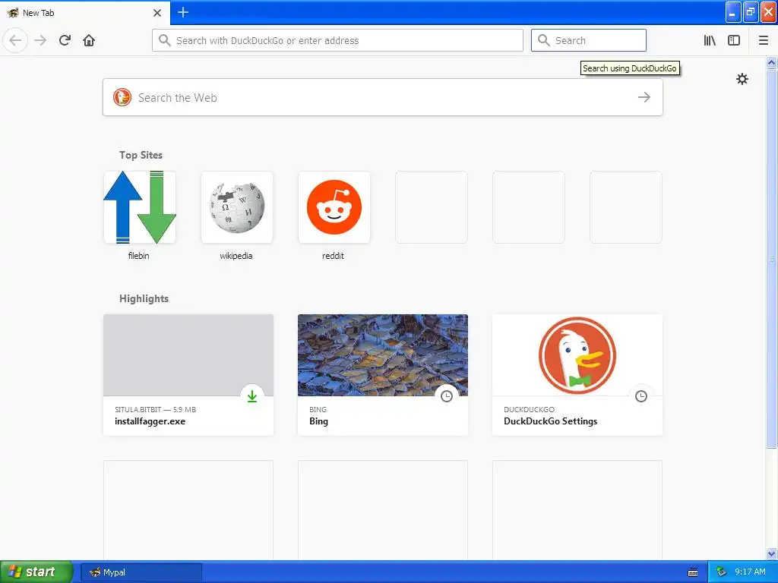Select the New Tab tab
The image size is (778, 583).
click(x=85, y=13)
